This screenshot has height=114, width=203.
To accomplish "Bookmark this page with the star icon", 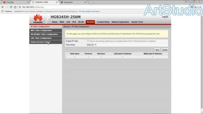I will (196, 7).
